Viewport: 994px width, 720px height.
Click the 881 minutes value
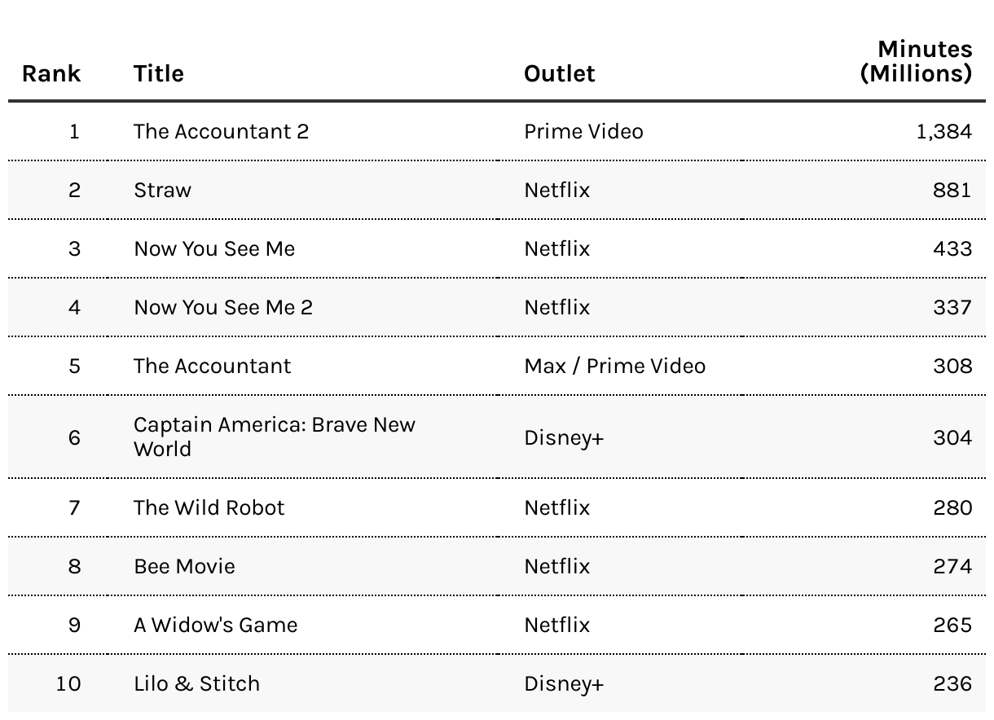(952, 190)
